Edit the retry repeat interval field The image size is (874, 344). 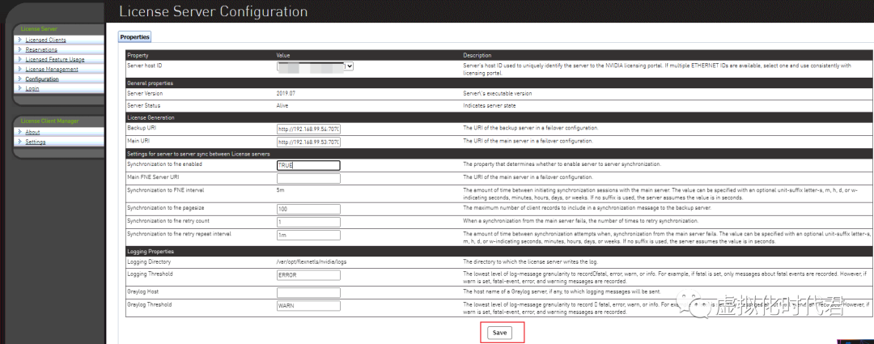point(308,234)
